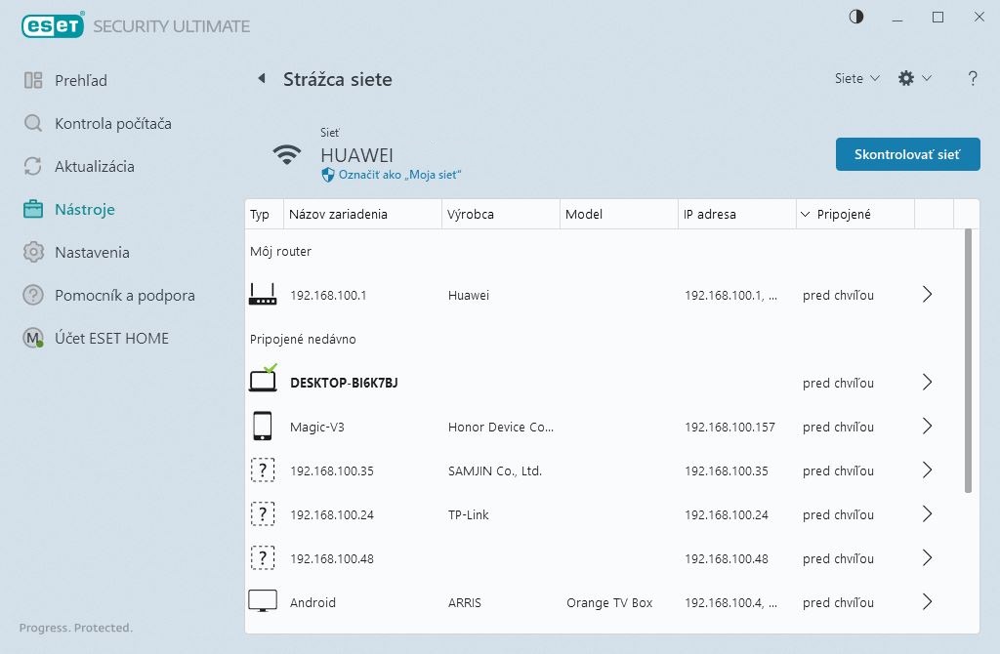The width and height of the screenshot is (1000, 654).
Task: Go to Kontrola počítača in sidebar
Action: pyautogui.click(x=112, y=123)
